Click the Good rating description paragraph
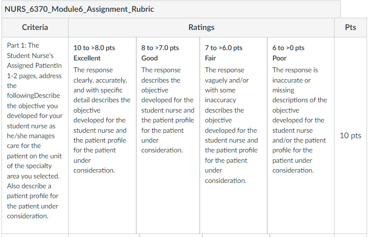 tap(168, 110)
